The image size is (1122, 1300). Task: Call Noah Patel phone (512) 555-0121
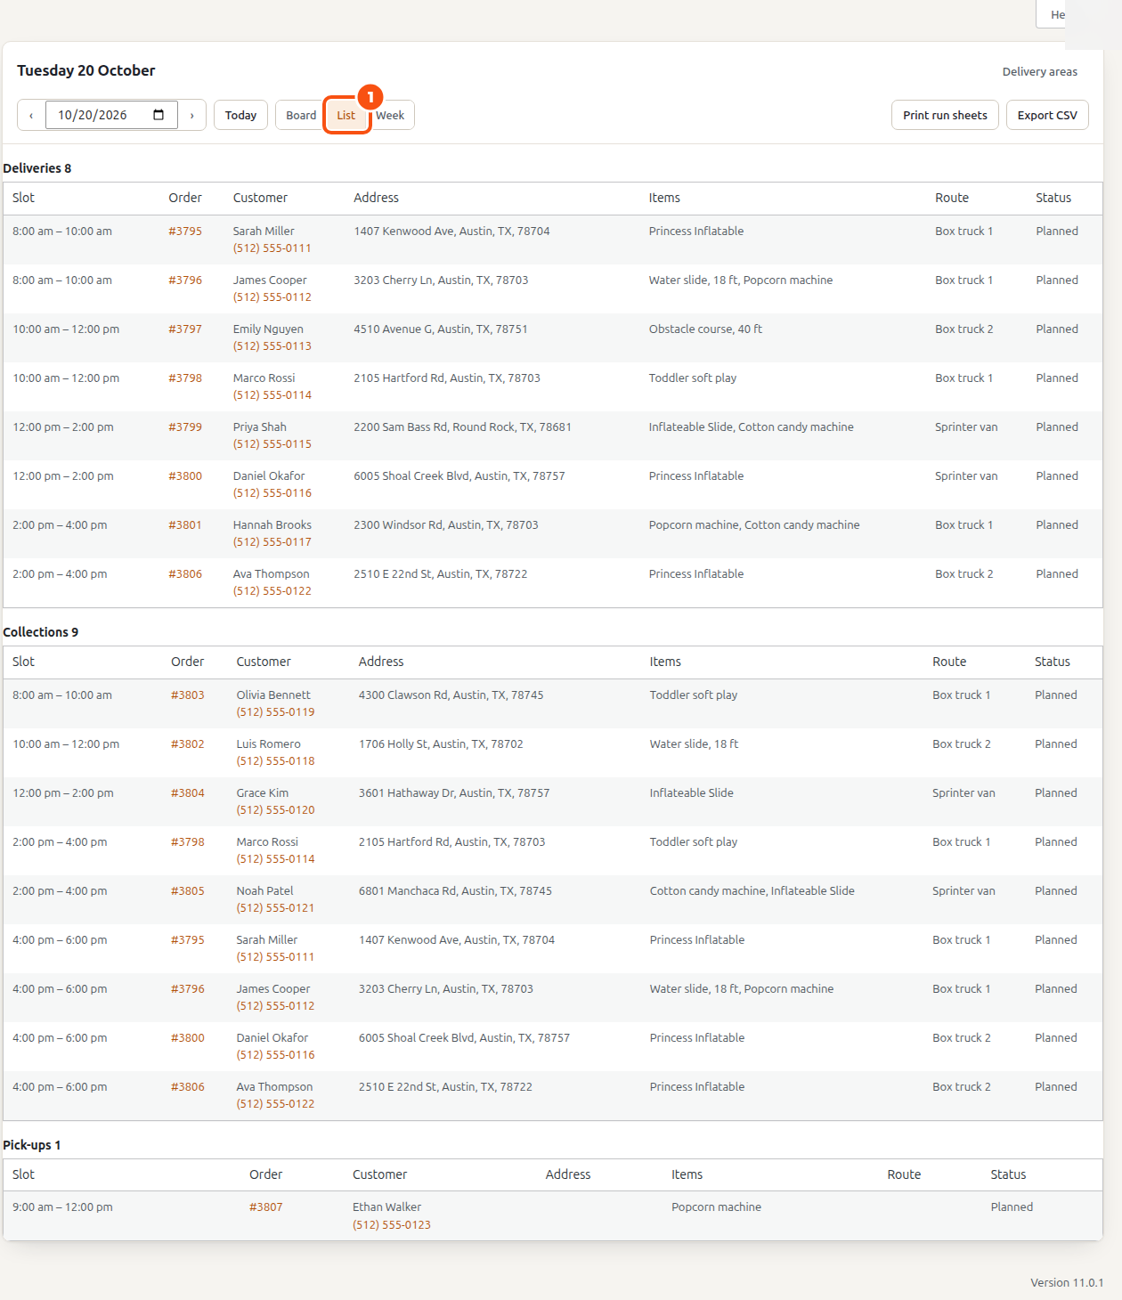coord(275,907)
